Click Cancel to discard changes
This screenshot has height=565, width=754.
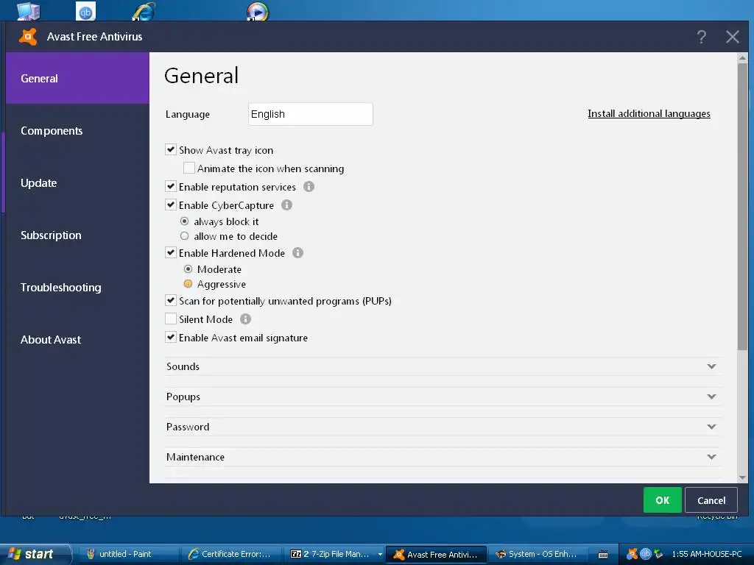point(711,500)
